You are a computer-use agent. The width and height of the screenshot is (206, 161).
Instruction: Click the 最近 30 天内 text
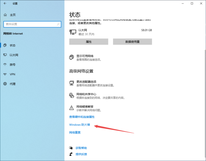86,34
